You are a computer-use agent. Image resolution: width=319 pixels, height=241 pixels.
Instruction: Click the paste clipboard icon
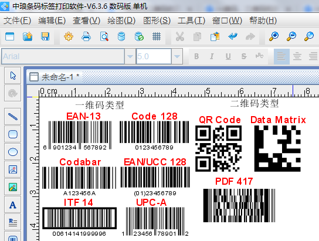coord(215,37)
